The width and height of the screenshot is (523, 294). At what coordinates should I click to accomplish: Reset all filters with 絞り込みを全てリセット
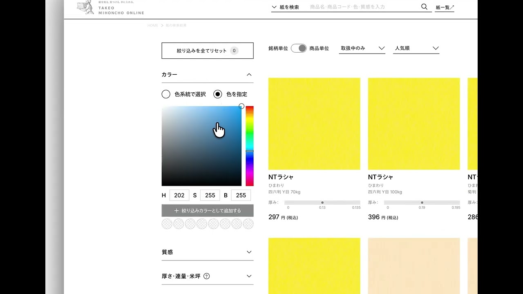[x=208, y=51]
